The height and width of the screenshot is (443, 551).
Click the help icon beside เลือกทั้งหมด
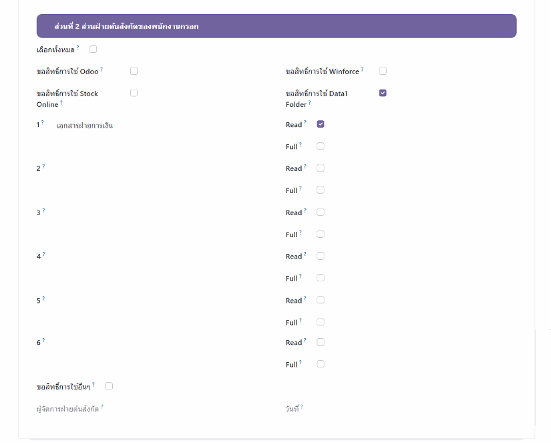click(x=78, y=47)
